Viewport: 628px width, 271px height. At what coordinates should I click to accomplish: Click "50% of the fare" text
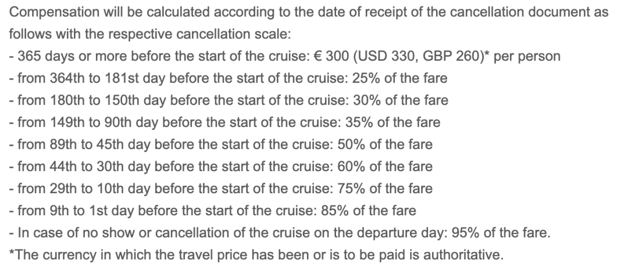tap(385, 144)
